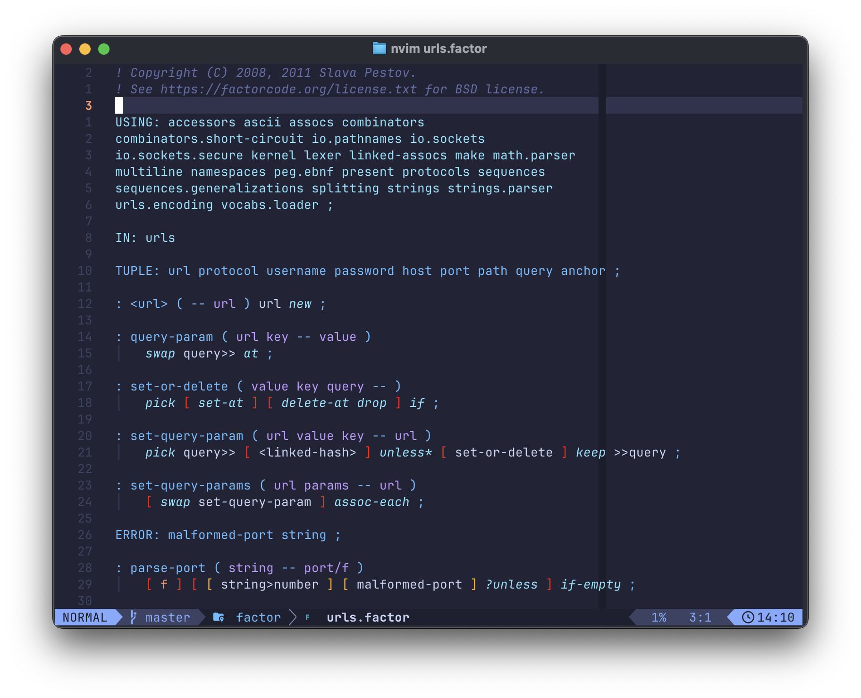This screenshot has height=698, width=861.
Task: Click the USING: keyword
Action: (138, 122)
